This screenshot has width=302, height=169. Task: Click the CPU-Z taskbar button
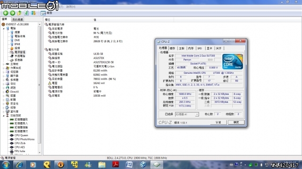point(157,165)
